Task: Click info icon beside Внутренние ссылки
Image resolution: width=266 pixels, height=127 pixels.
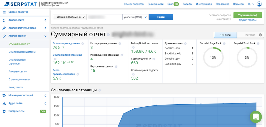Action: [x=116, y=67]
